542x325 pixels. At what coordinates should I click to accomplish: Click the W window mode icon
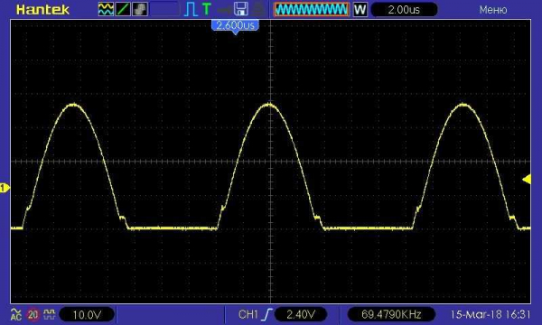pyautogui.click(x=360, y=9)
